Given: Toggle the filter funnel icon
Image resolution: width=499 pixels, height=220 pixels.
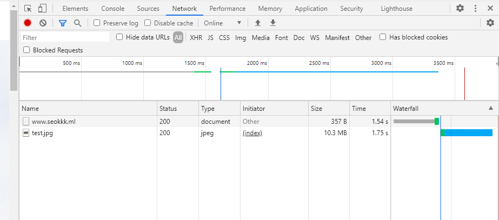Looking at the screenshot, I should 63,23.
